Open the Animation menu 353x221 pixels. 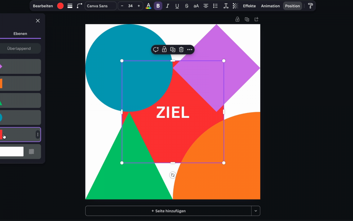pyautogui.click(x=270, y=6)
